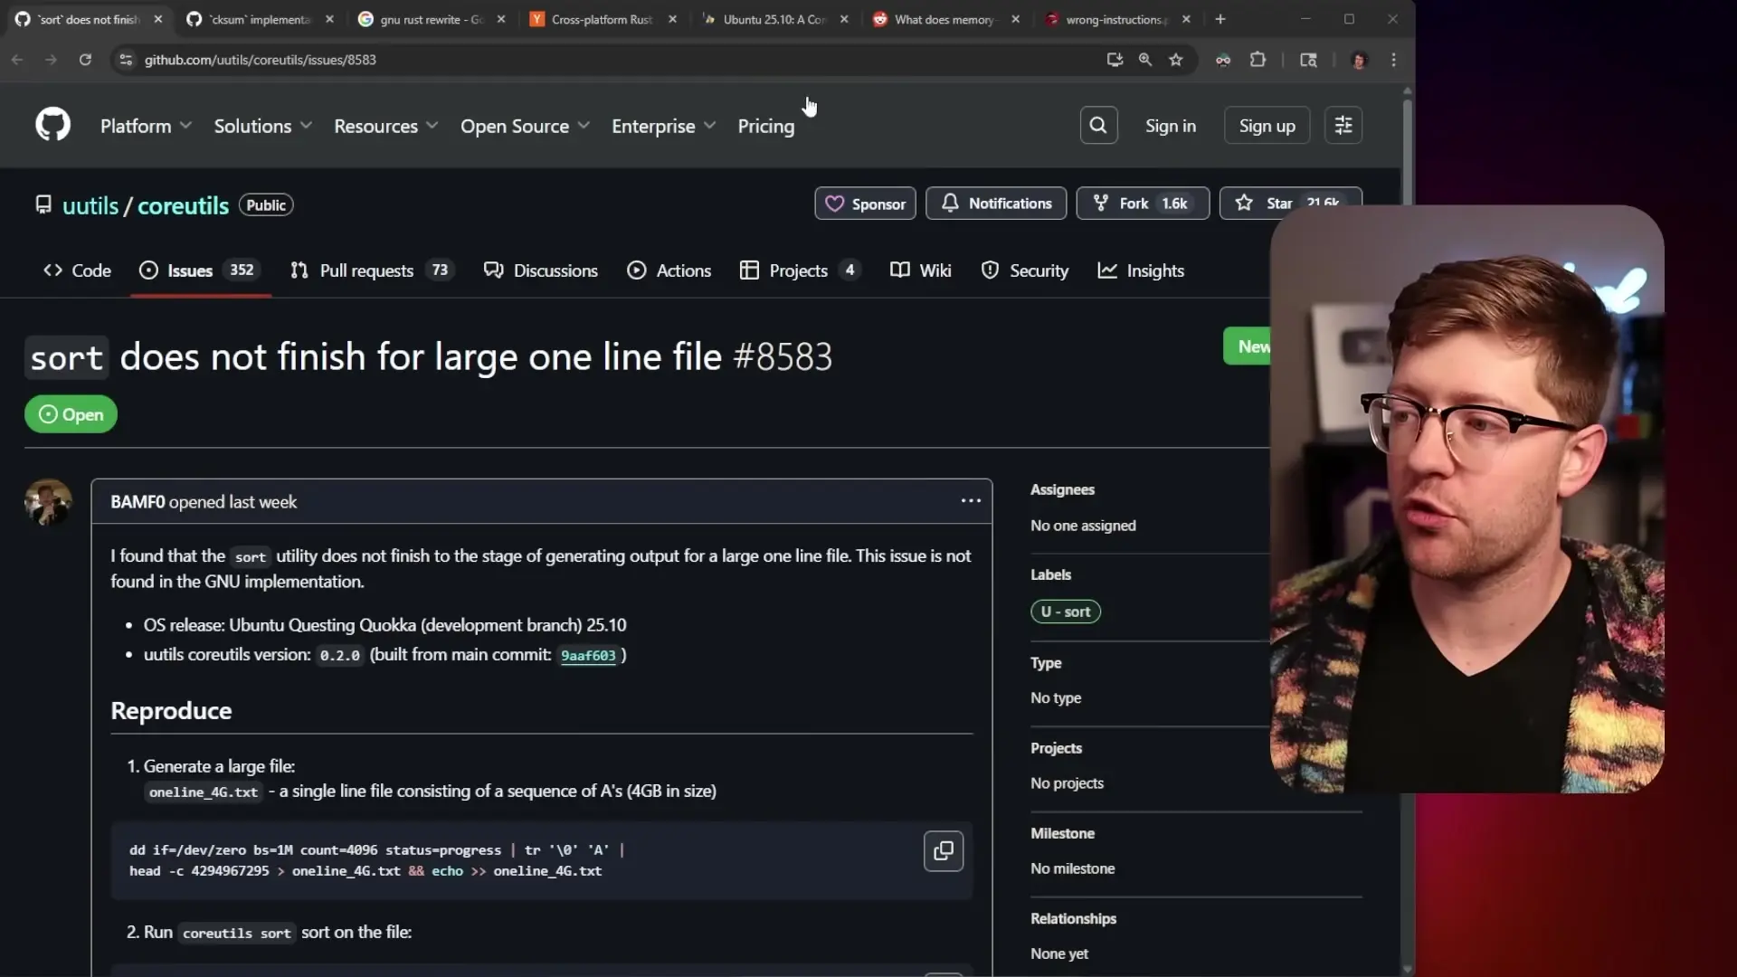Click the GitHub logo icon

click(x=52, y=125)
